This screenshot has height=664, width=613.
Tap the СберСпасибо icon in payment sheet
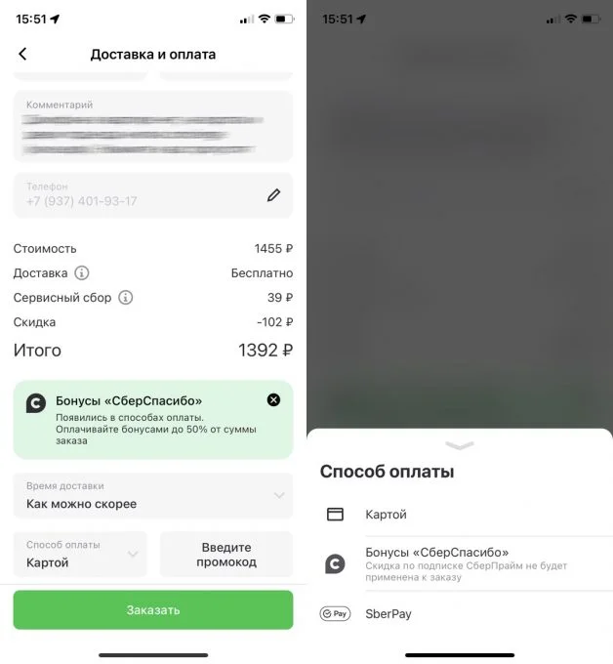click(x=335, y=563)
